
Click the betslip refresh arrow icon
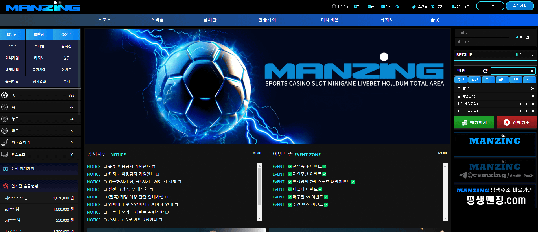point(485,71)
